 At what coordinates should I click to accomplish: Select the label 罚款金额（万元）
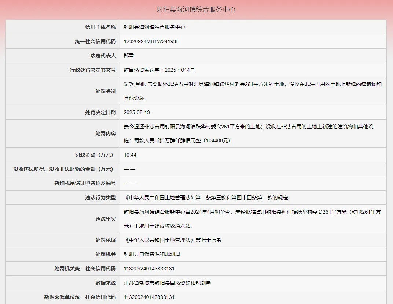point(94,155)
